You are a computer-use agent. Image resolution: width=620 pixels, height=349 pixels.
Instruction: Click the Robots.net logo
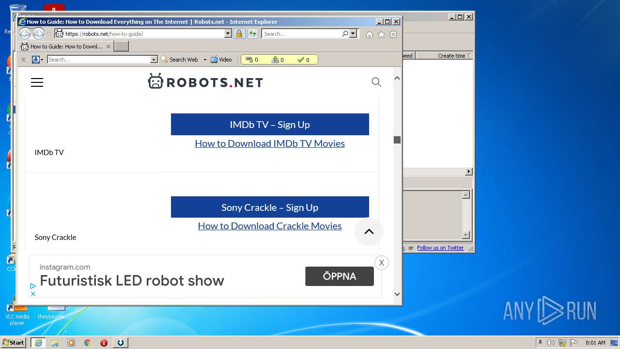point(205,82)
